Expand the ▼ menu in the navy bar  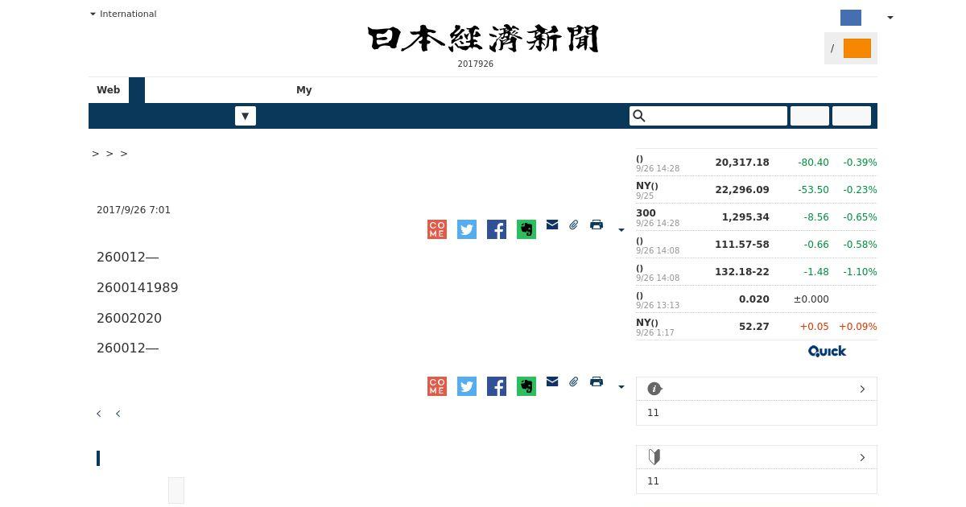246,116
